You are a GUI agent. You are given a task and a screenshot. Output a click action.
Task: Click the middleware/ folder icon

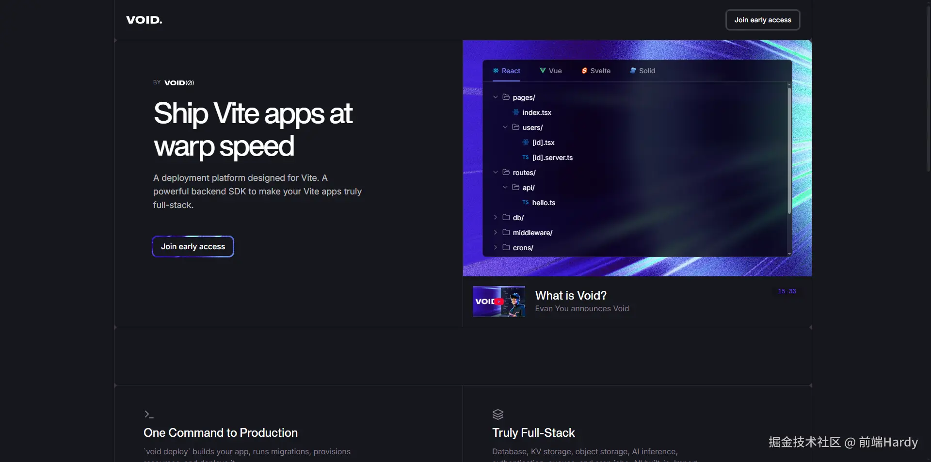(x=506, y=232)
